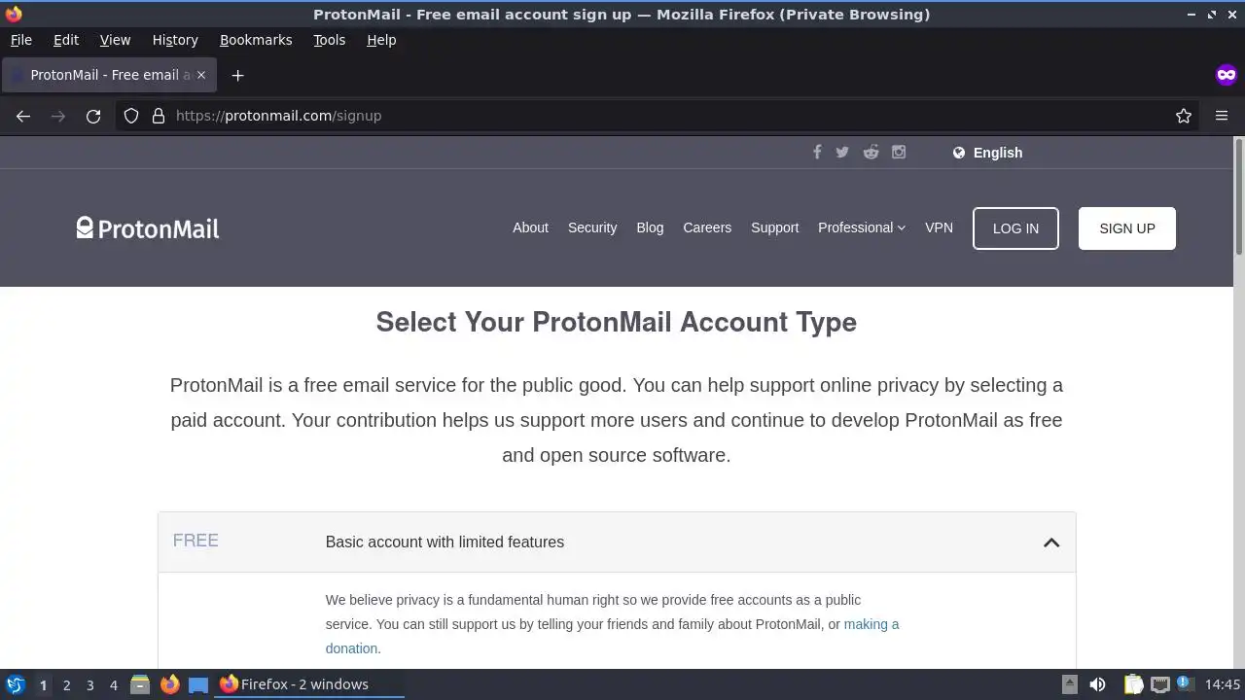
Task: Open Firefox hamburger application menu
Action: (1222, 116)
